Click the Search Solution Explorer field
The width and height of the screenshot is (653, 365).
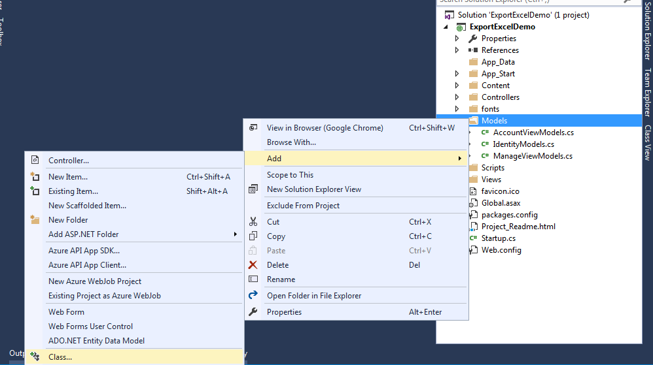[x=529, y=2]
